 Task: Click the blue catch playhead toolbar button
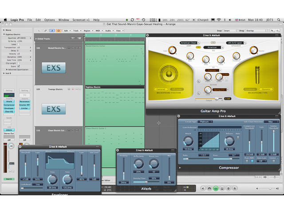[52, 31]
